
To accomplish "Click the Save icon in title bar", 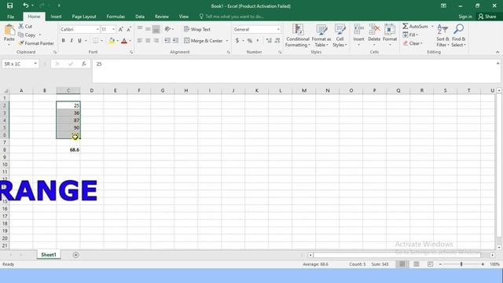I will pyautogui.click(x=9, y=6).
